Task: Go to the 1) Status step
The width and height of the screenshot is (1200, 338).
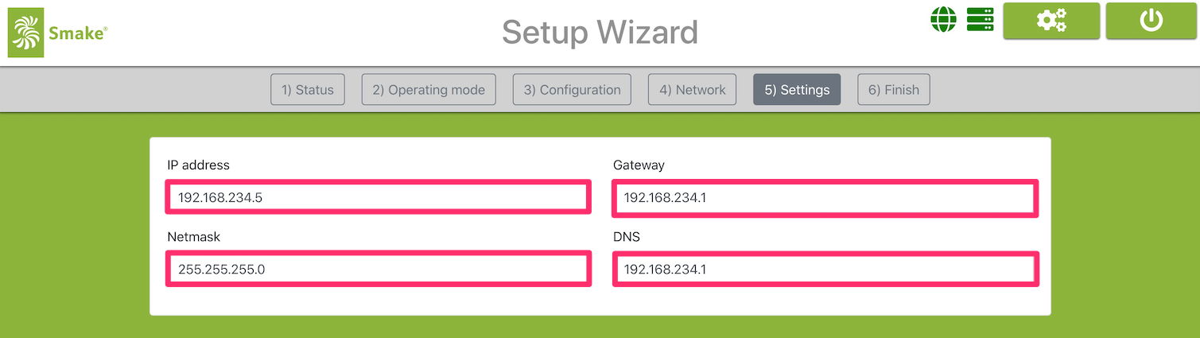Action: click(308, 90)
